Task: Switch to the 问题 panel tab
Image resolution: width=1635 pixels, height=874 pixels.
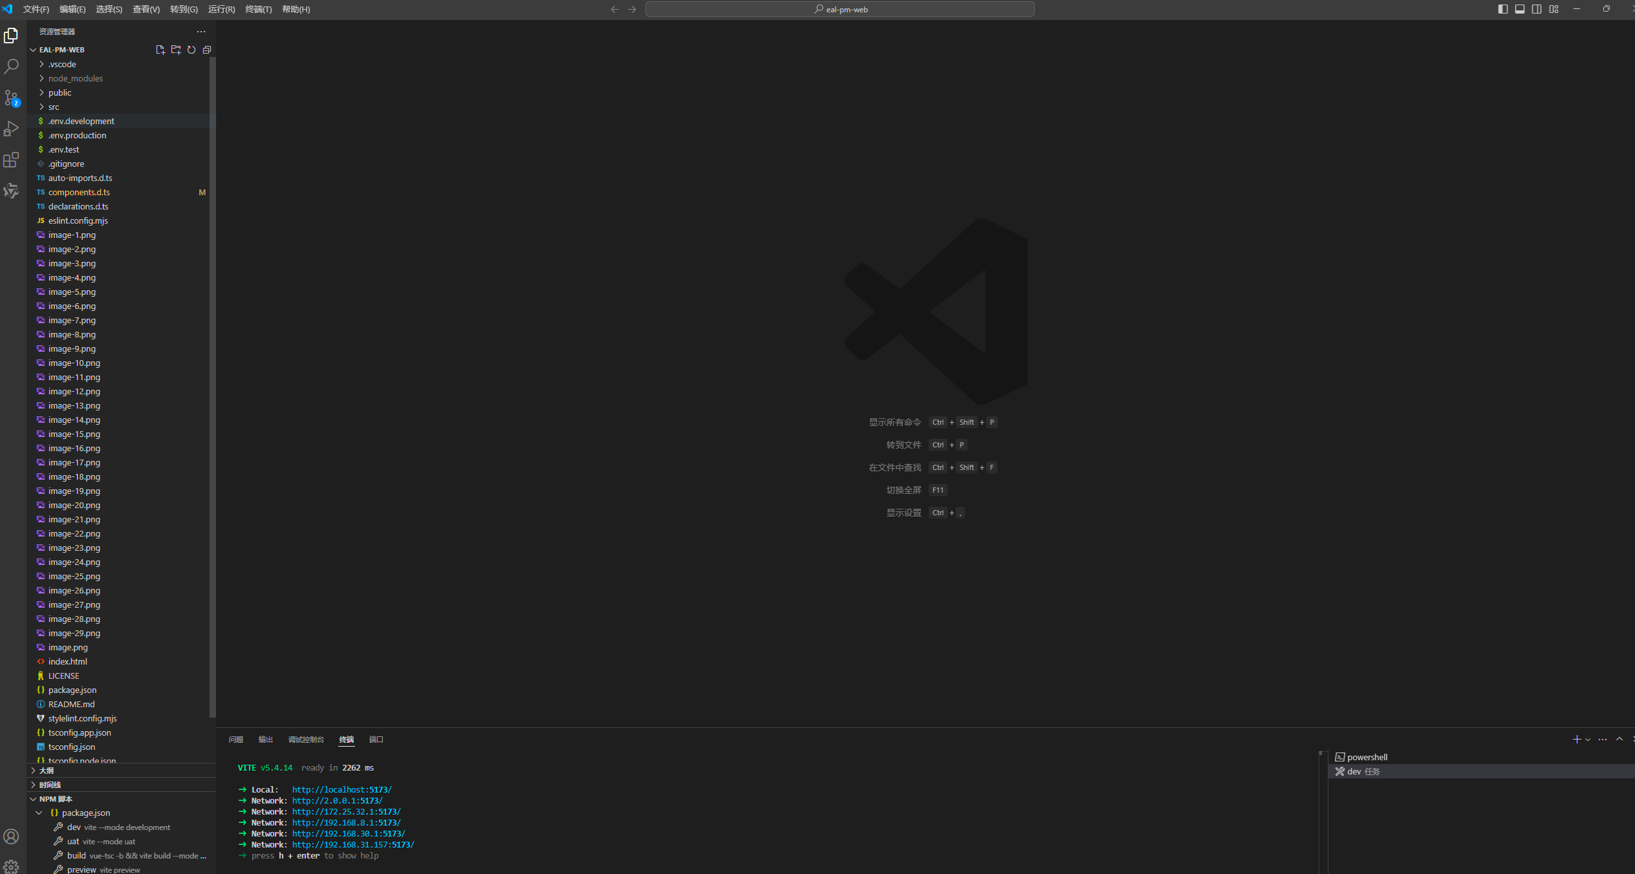Action: 236,740
